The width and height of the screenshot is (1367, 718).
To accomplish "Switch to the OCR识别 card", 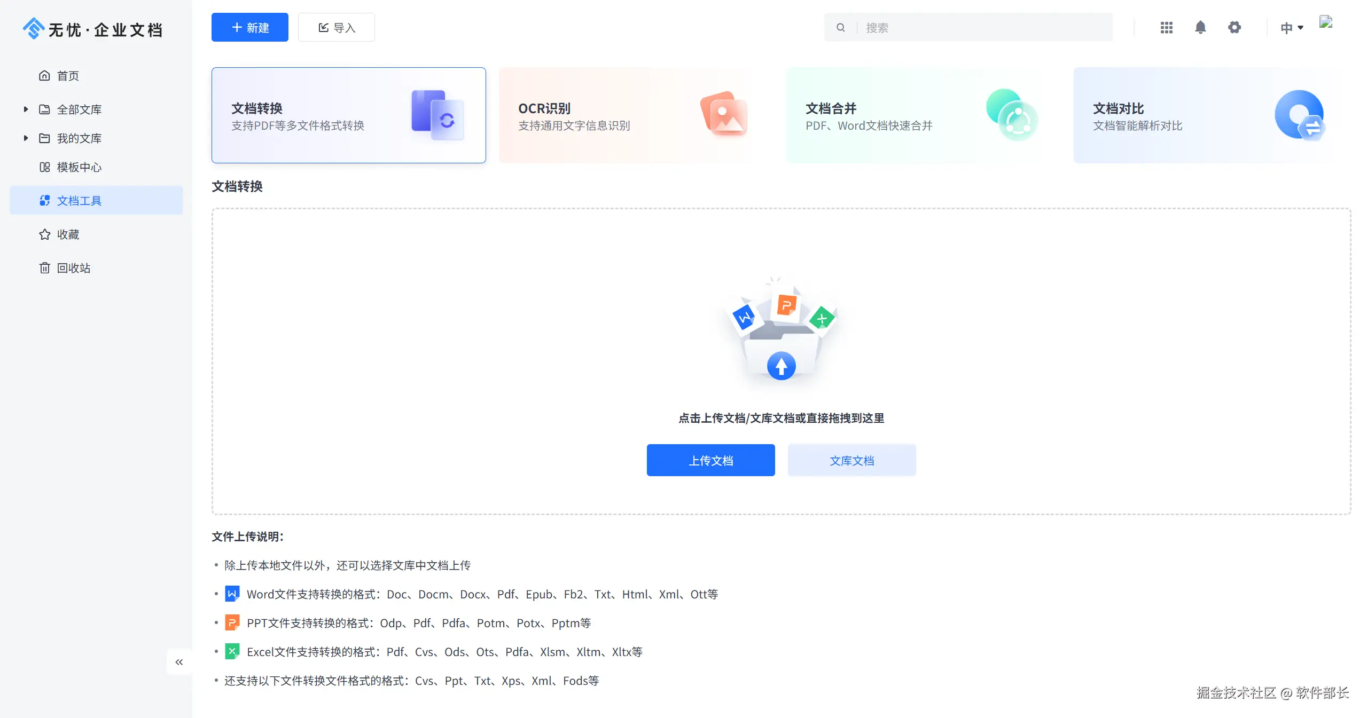I will click(x=636, y=115).
